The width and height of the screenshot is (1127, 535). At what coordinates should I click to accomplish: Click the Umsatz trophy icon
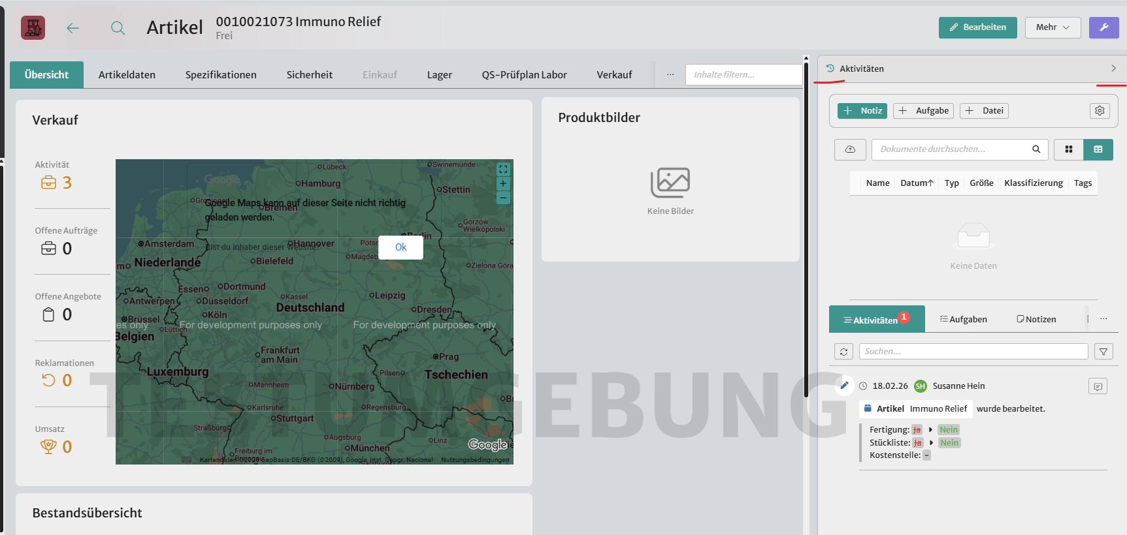tap(48, 447)
